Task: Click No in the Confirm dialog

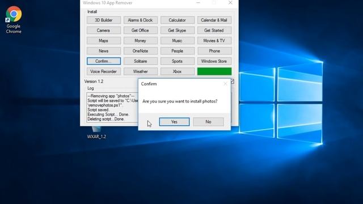Action: 208,122
